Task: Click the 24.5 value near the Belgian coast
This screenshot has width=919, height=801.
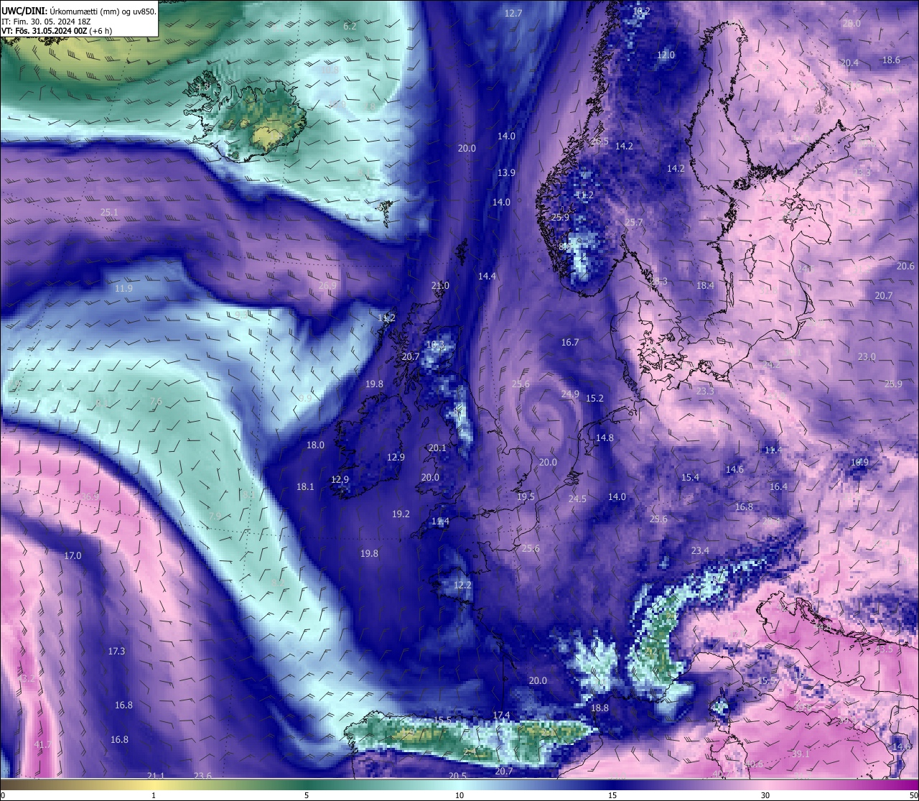Action: (x=577, y=499)
